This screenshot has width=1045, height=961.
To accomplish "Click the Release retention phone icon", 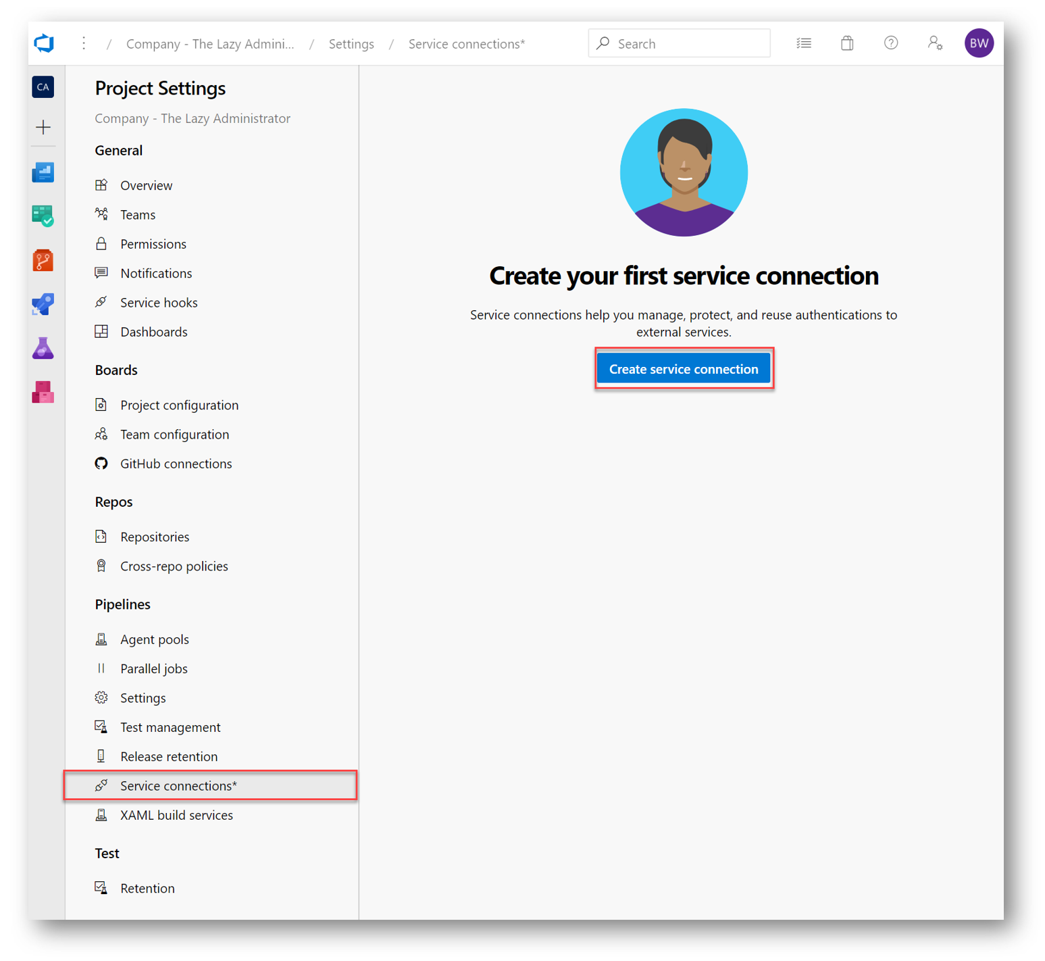I will [101, 756].
